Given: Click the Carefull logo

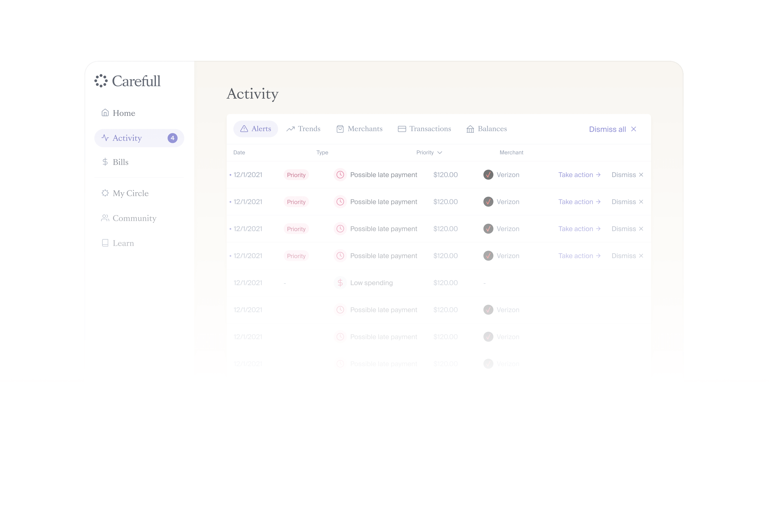Looking at the screenshot, I should click(x=127, y=81).
